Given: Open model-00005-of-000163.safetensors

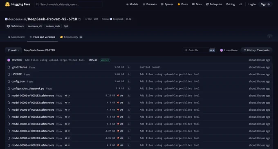Looking at the screenshot, I should (x=33, y=124).
